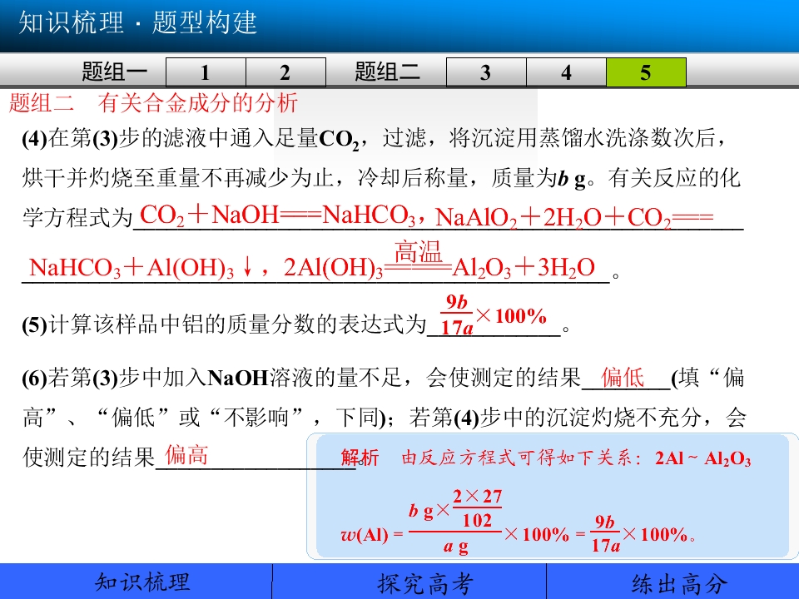This screenshot has width=799, height=599.
Task: Open the 练出高分 bottom navigation section
Action: [679, 584]
